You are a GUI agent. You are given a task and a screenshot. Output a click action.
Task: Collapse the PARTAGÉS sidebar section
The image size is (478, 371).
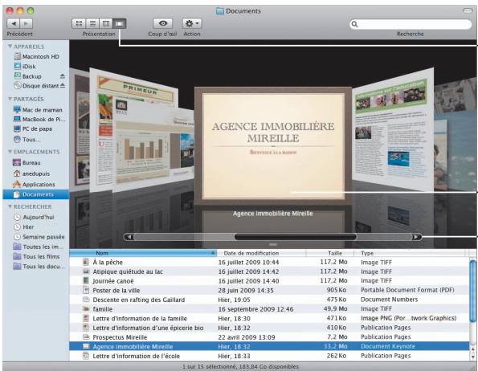click(x=10, y=99)
